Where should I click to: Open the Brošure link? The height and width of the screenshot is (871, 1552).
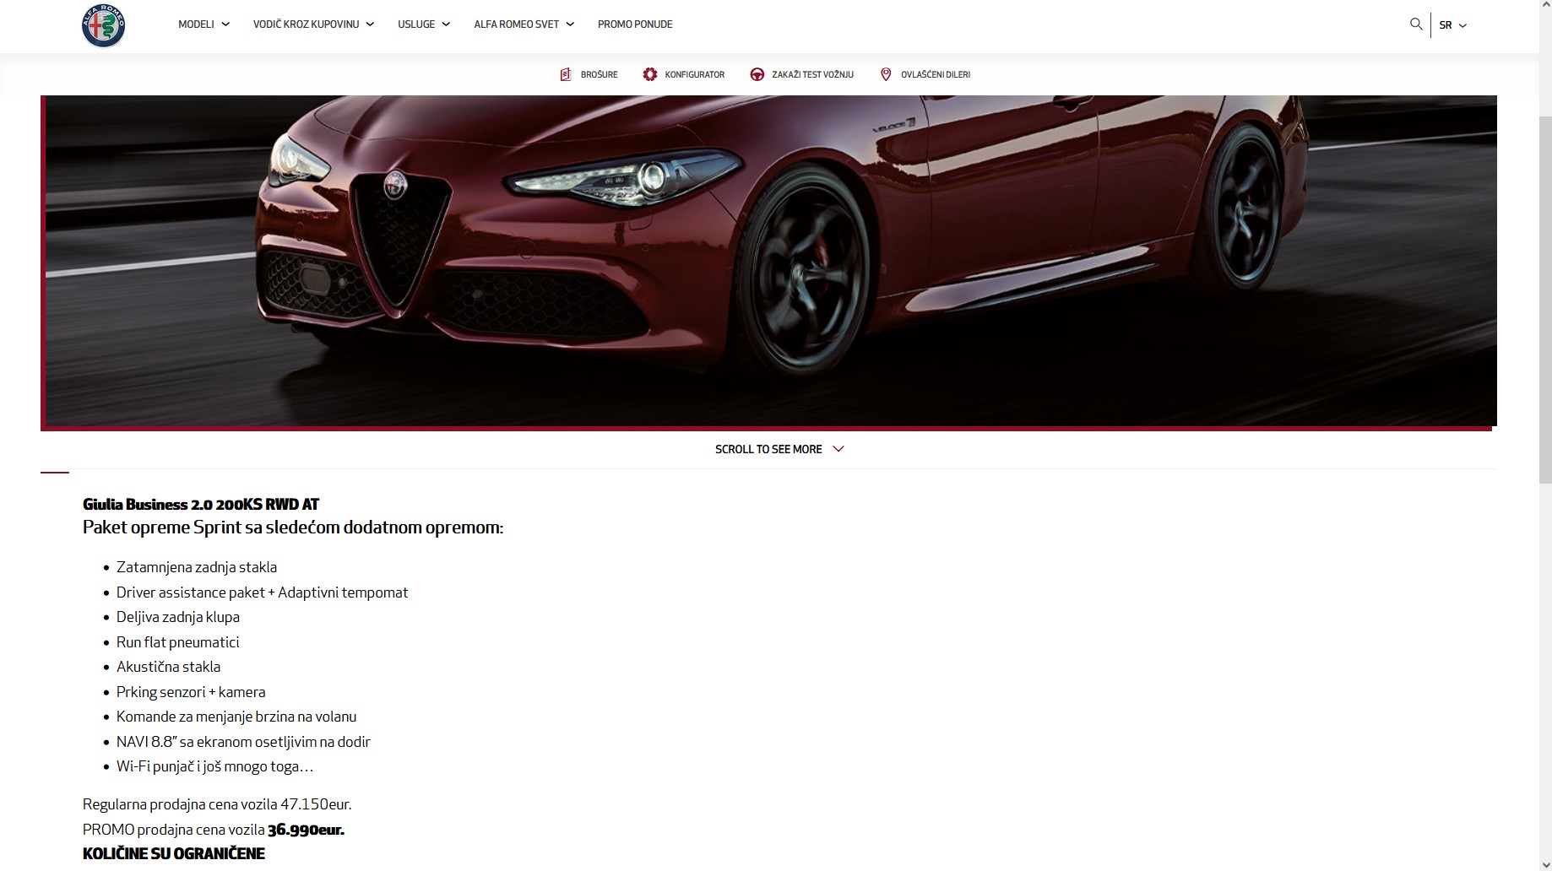[x=599, y=74]
